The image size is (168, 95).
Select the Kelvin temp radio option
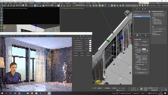pos(135,51)
